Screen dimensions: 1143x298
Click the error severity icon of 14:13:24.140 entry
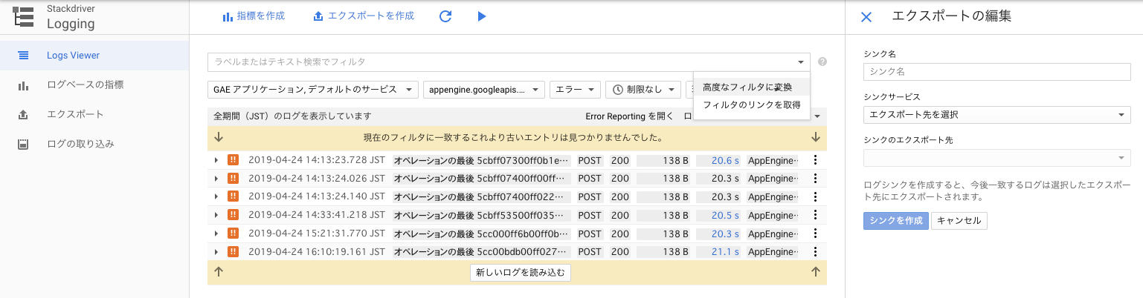[x=233, y=196]
